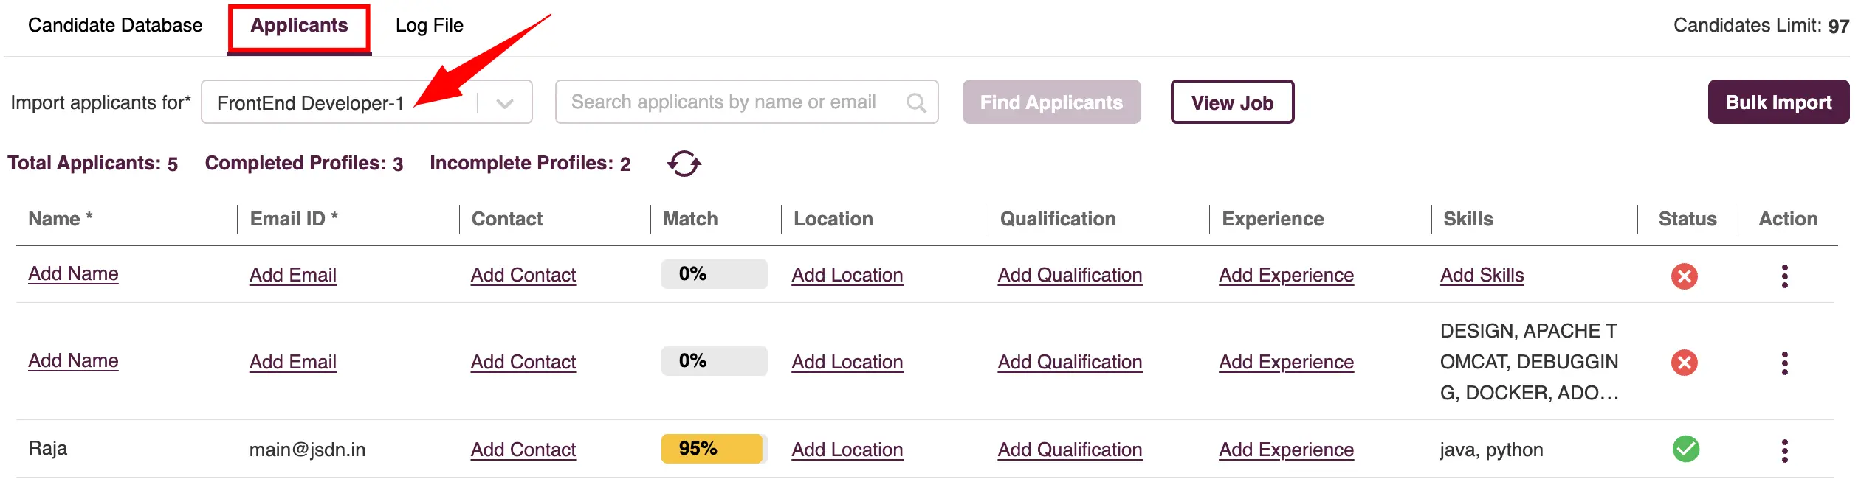This screenshot has height=479, width=1861.
Task: Open action menu for first applicant row
Action: point(1784,276)
